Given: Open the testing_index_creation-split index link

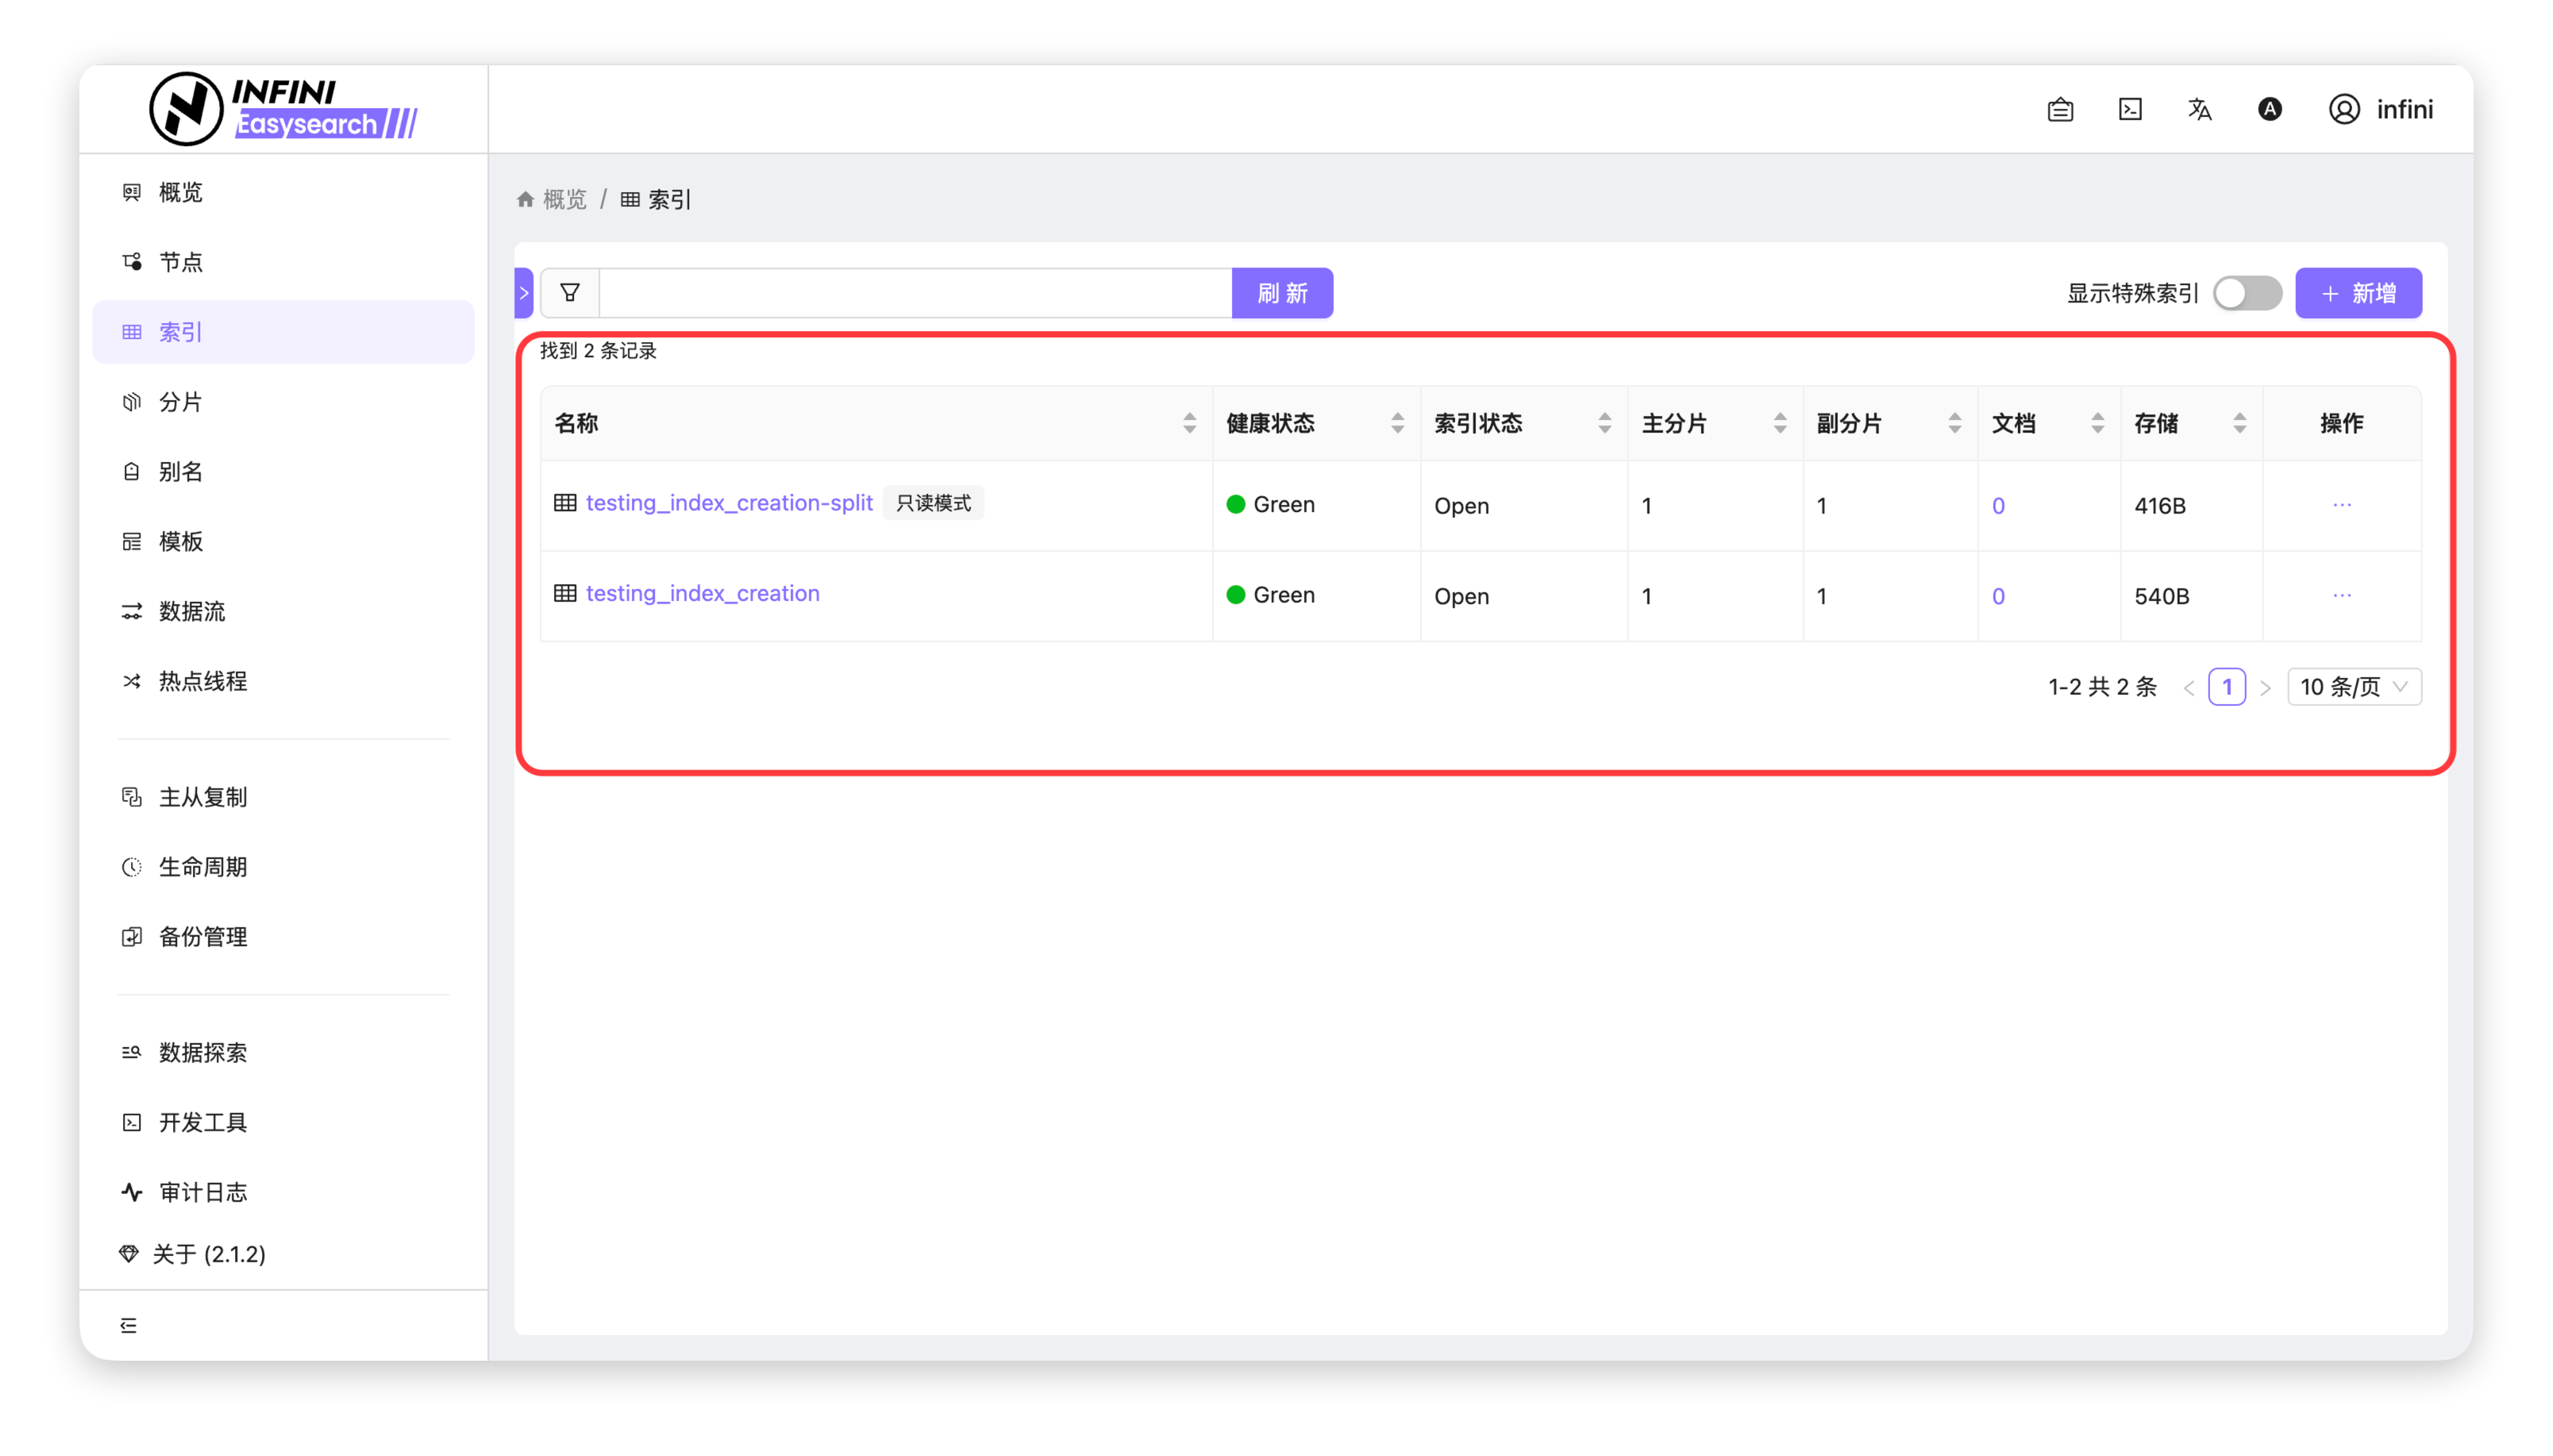Looking at the screenshot, I should tap(729, 503).
